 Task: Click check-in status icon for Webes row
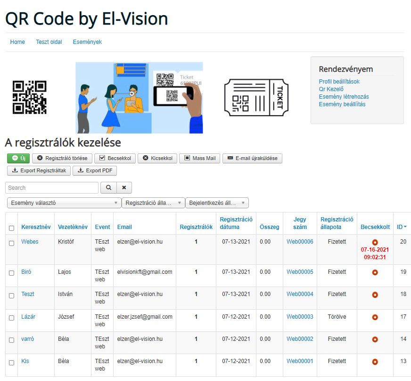point(375,242)
